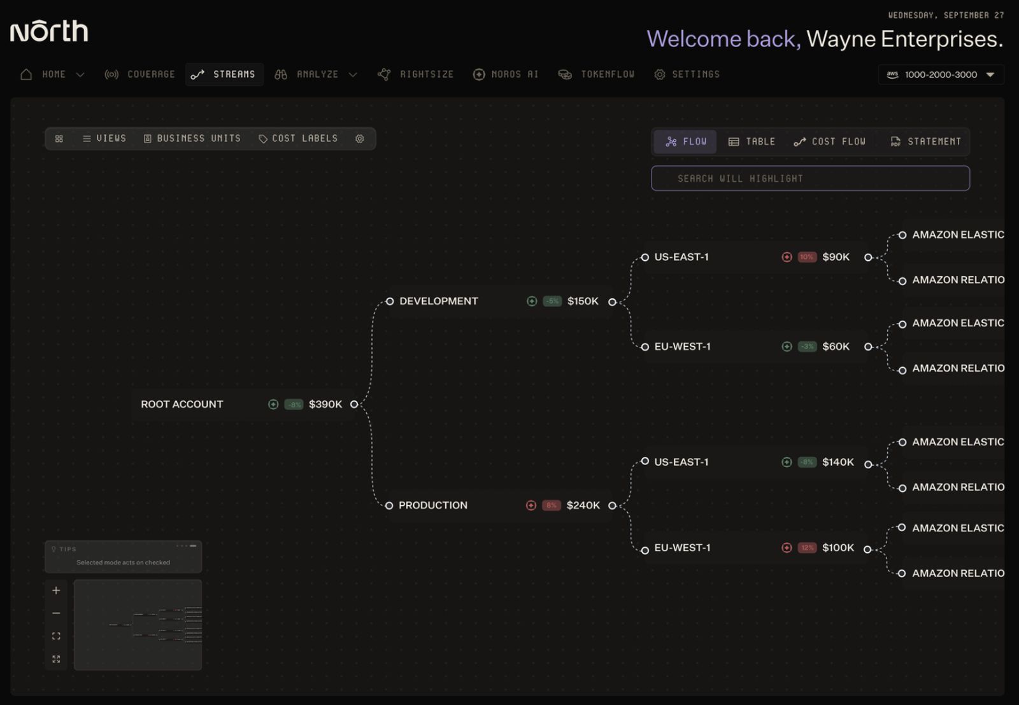Screen dimensions: 1019x705
Task: Click EU-WEST-1 label under Production
Action: point(682,548)
